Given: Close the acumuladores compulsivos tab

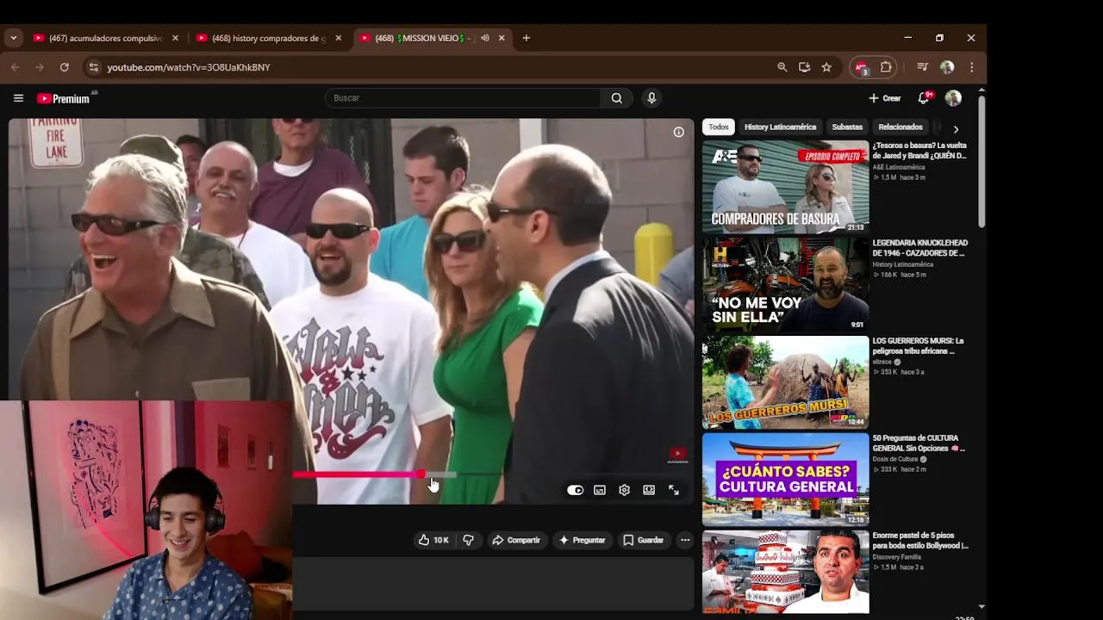Looking at the screenshot, I should tap(175, 38).
